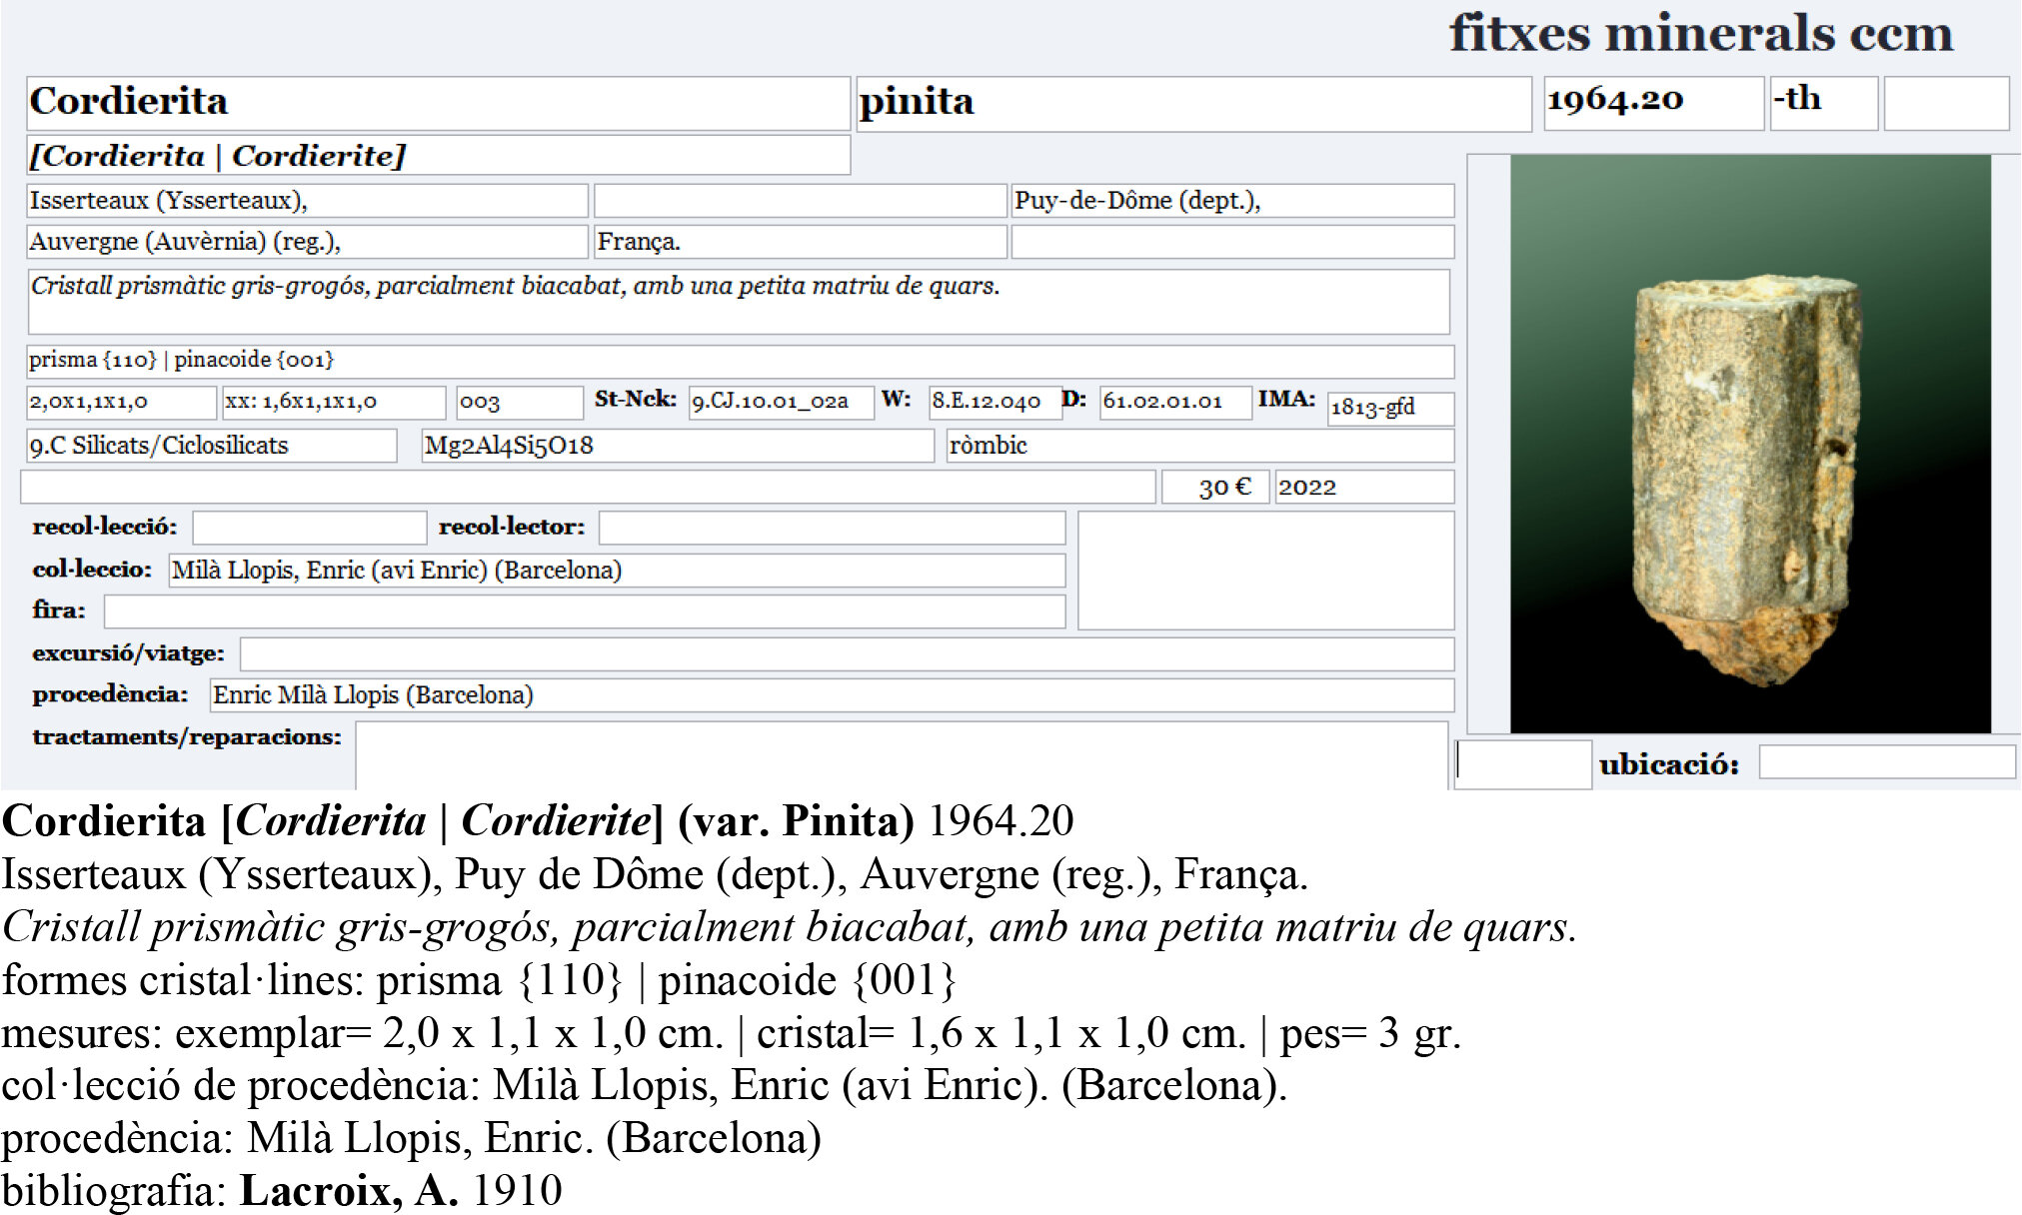
Task: Select the Auvergne region field
Action: coord(307,242)
